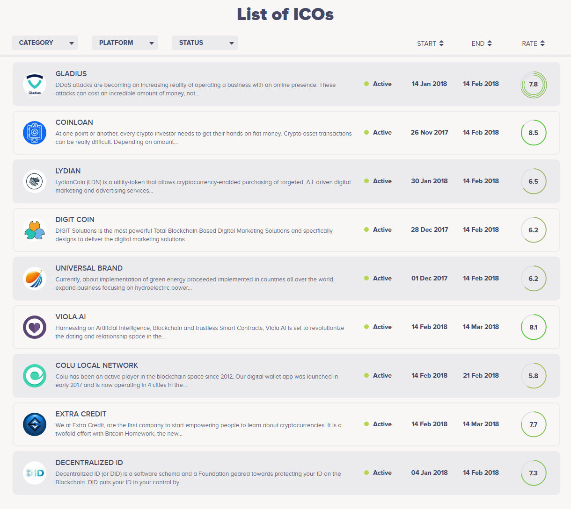
Task: Click the Colu Local Network logo
Action: [34, 376]
